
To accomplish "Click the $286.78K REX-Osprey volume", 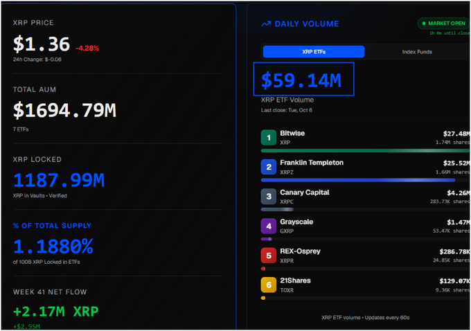I will (x=454, y=251).
